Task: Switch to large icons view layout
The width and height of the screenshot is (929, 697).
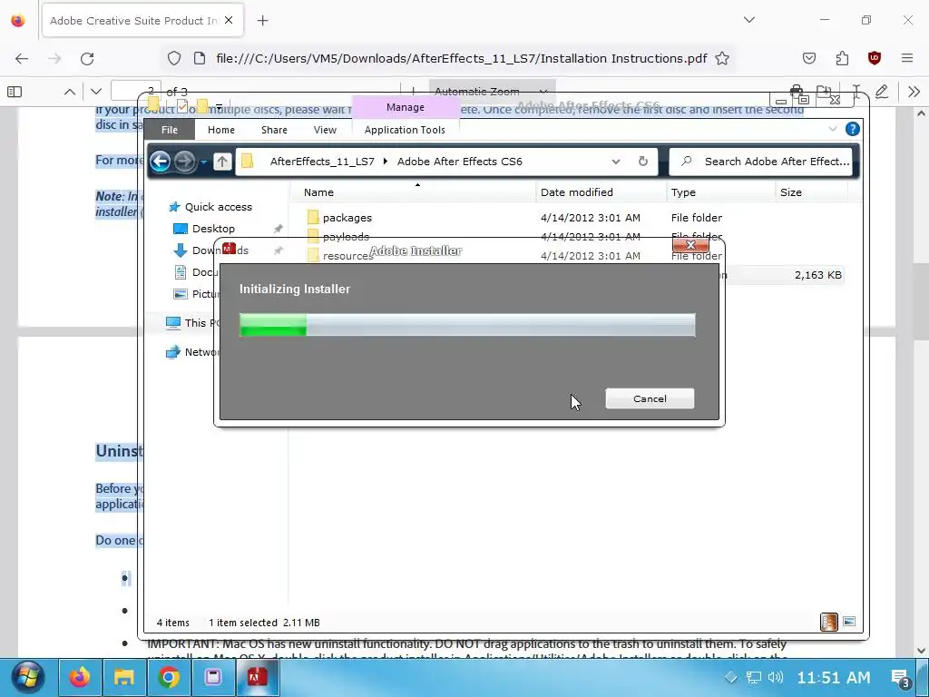Action: tap(849, 621)
